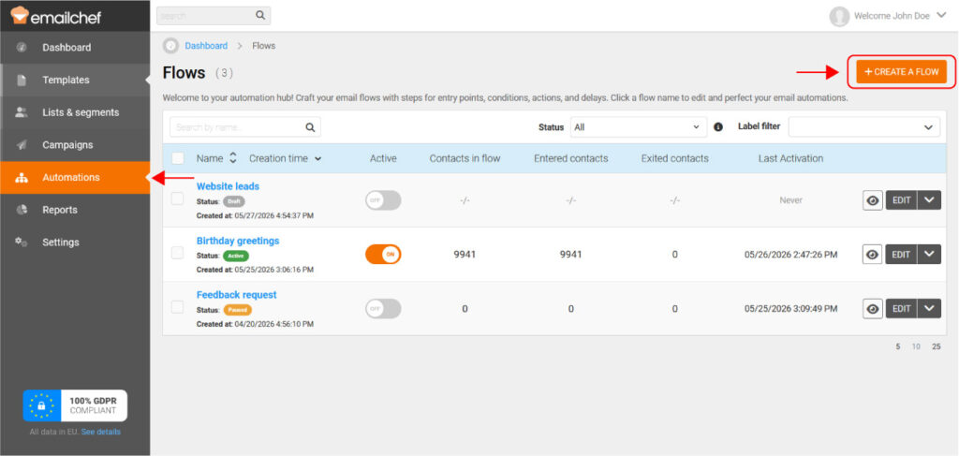
Task: Open the Status All dropdown
Action: point(639,127)
